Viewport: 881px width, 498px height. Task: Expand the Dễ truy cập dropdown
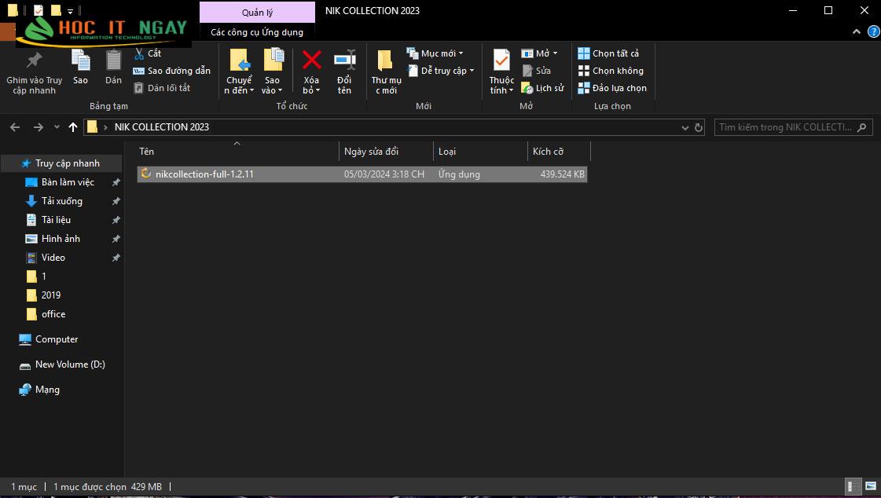point(440,71)
